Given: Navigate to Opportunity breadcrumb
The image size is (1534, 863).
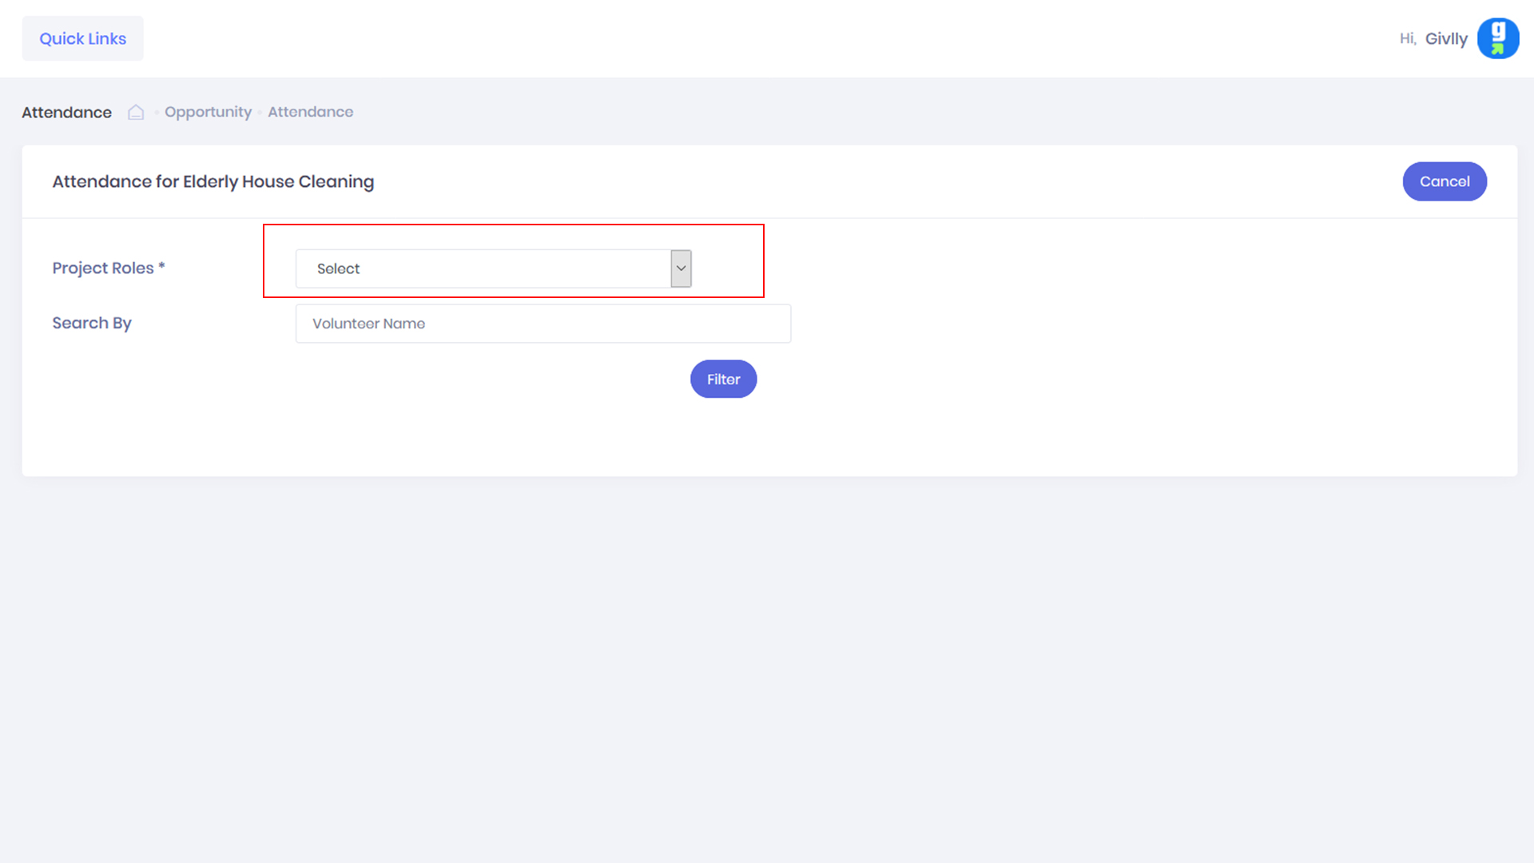Looking at the screenshot, I should [208, 113].
